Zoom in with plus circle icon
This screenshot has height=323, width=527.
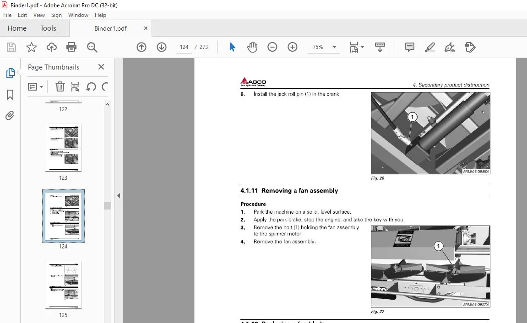pos(293,47)
